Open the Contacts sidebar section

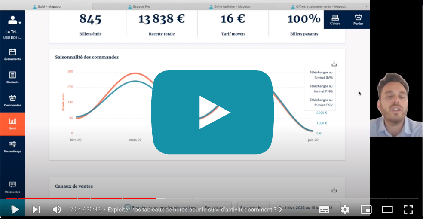[12, 78]
